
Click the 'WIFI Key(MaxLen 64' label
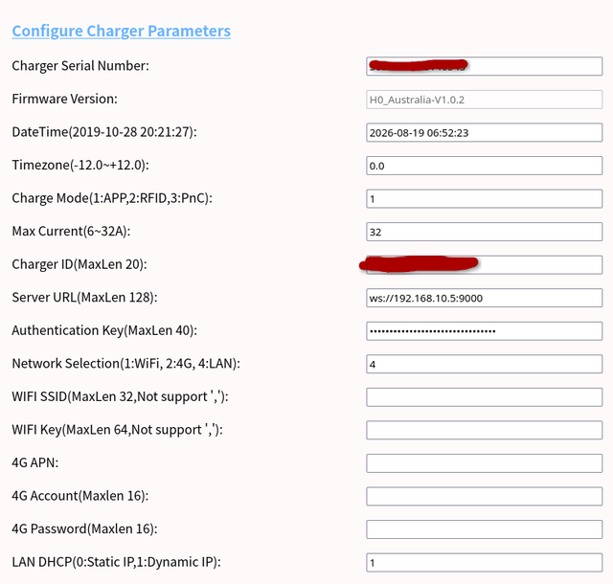click(70, 430)
